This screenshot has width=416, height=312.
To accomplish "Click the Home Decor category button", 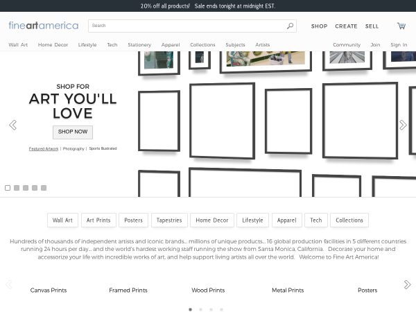I will pyautogui.click(x=212, y=220).
